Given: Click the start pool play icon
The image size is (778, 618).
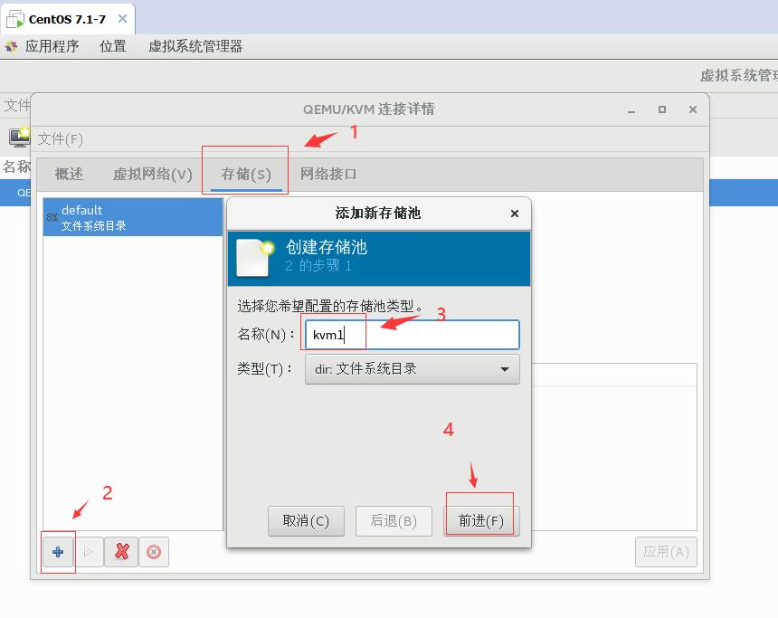Looking at the screenshot, I should pos(89,551).
